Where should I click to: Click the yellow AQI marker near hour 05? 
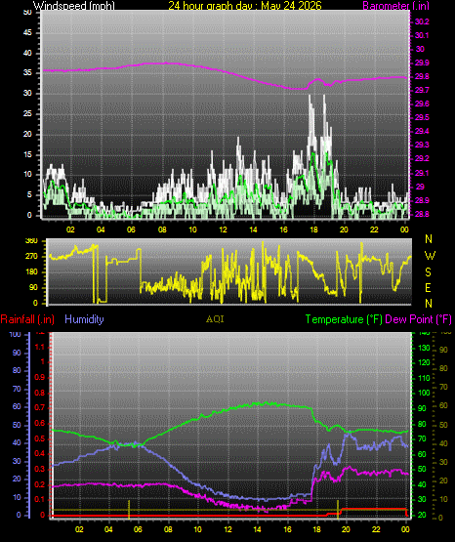(x=129, y=510)
